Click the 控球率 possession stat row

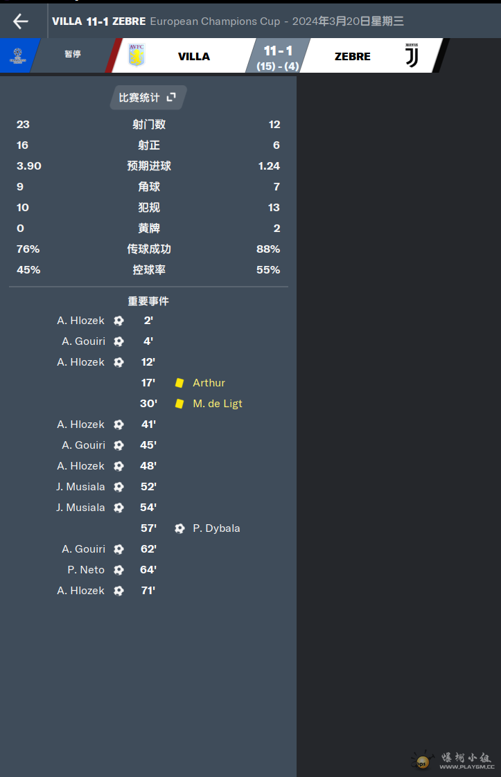click(x=148, y=270)
